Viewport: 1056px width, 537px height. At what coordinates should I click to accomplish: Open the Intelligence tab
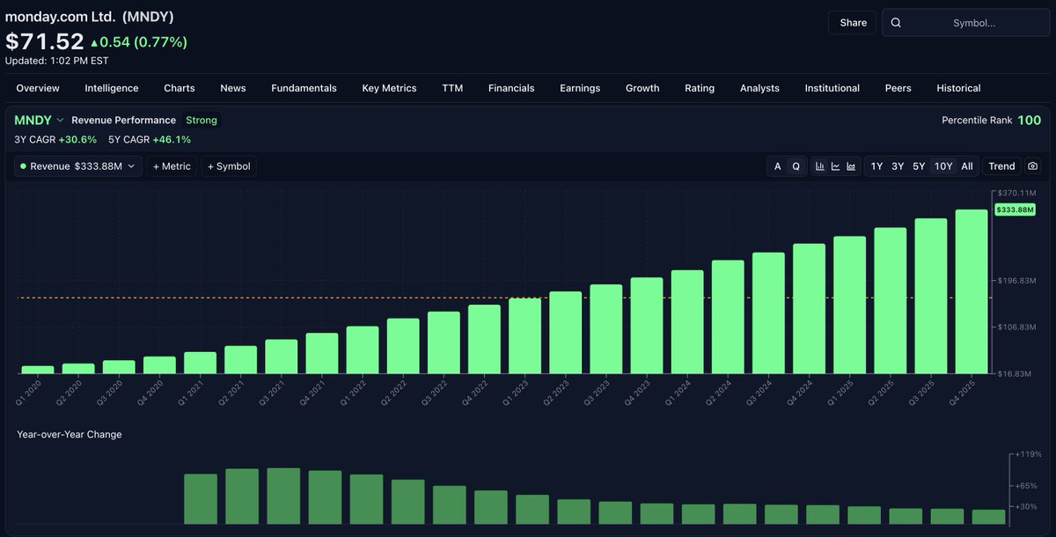coord(112,88)
